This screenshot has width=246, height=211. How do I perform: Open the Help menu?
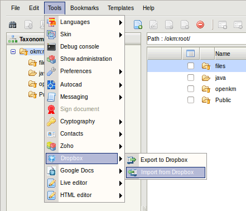[148, 8]
